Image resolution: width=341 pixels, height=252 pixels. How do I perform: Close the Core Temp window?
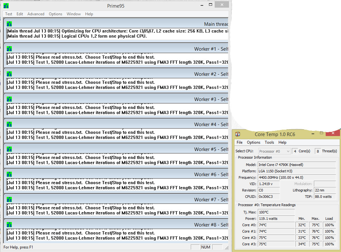(332, 133)
